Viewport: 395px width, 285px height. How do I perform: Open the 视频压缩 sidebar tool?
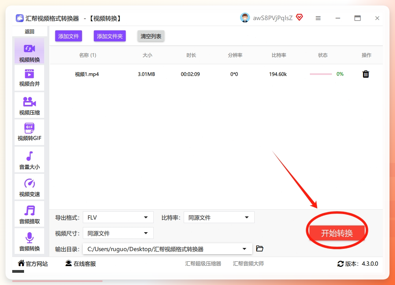30,105
